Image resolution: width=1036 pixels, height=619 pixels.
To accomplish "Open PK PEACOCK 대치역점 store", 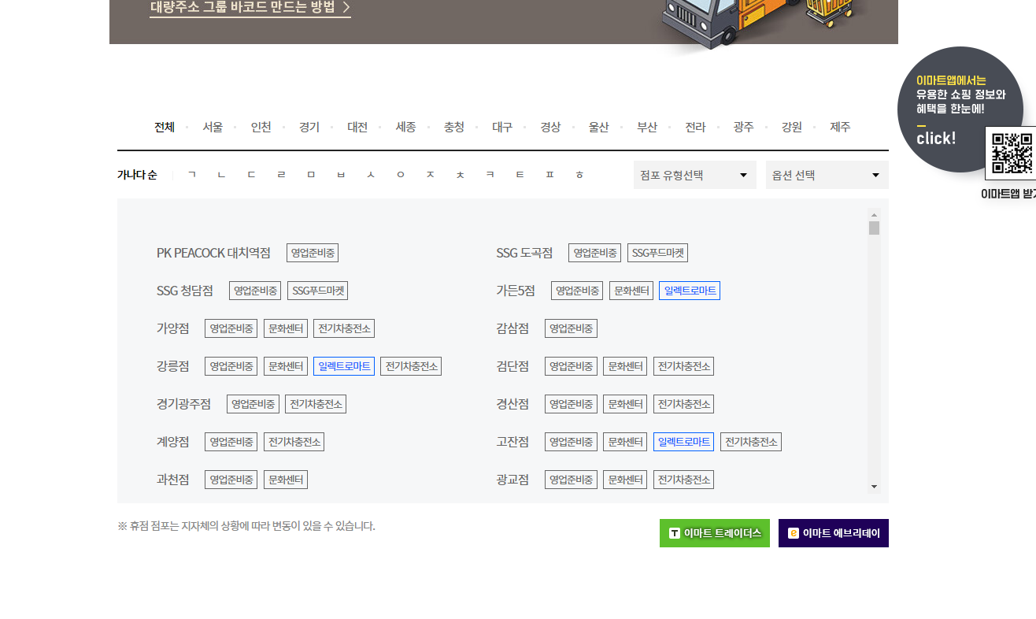I will click(213, 253).
